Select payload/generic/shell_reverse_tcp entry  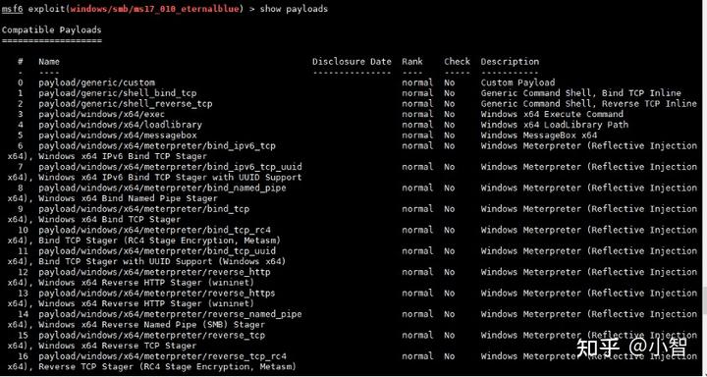pyautogui.click(x=126, y=104)
